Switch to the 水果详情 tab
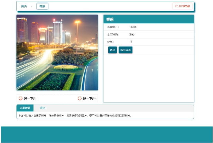Image resolution: width=213 pixels, height=143 pixels. click(25, 108)
